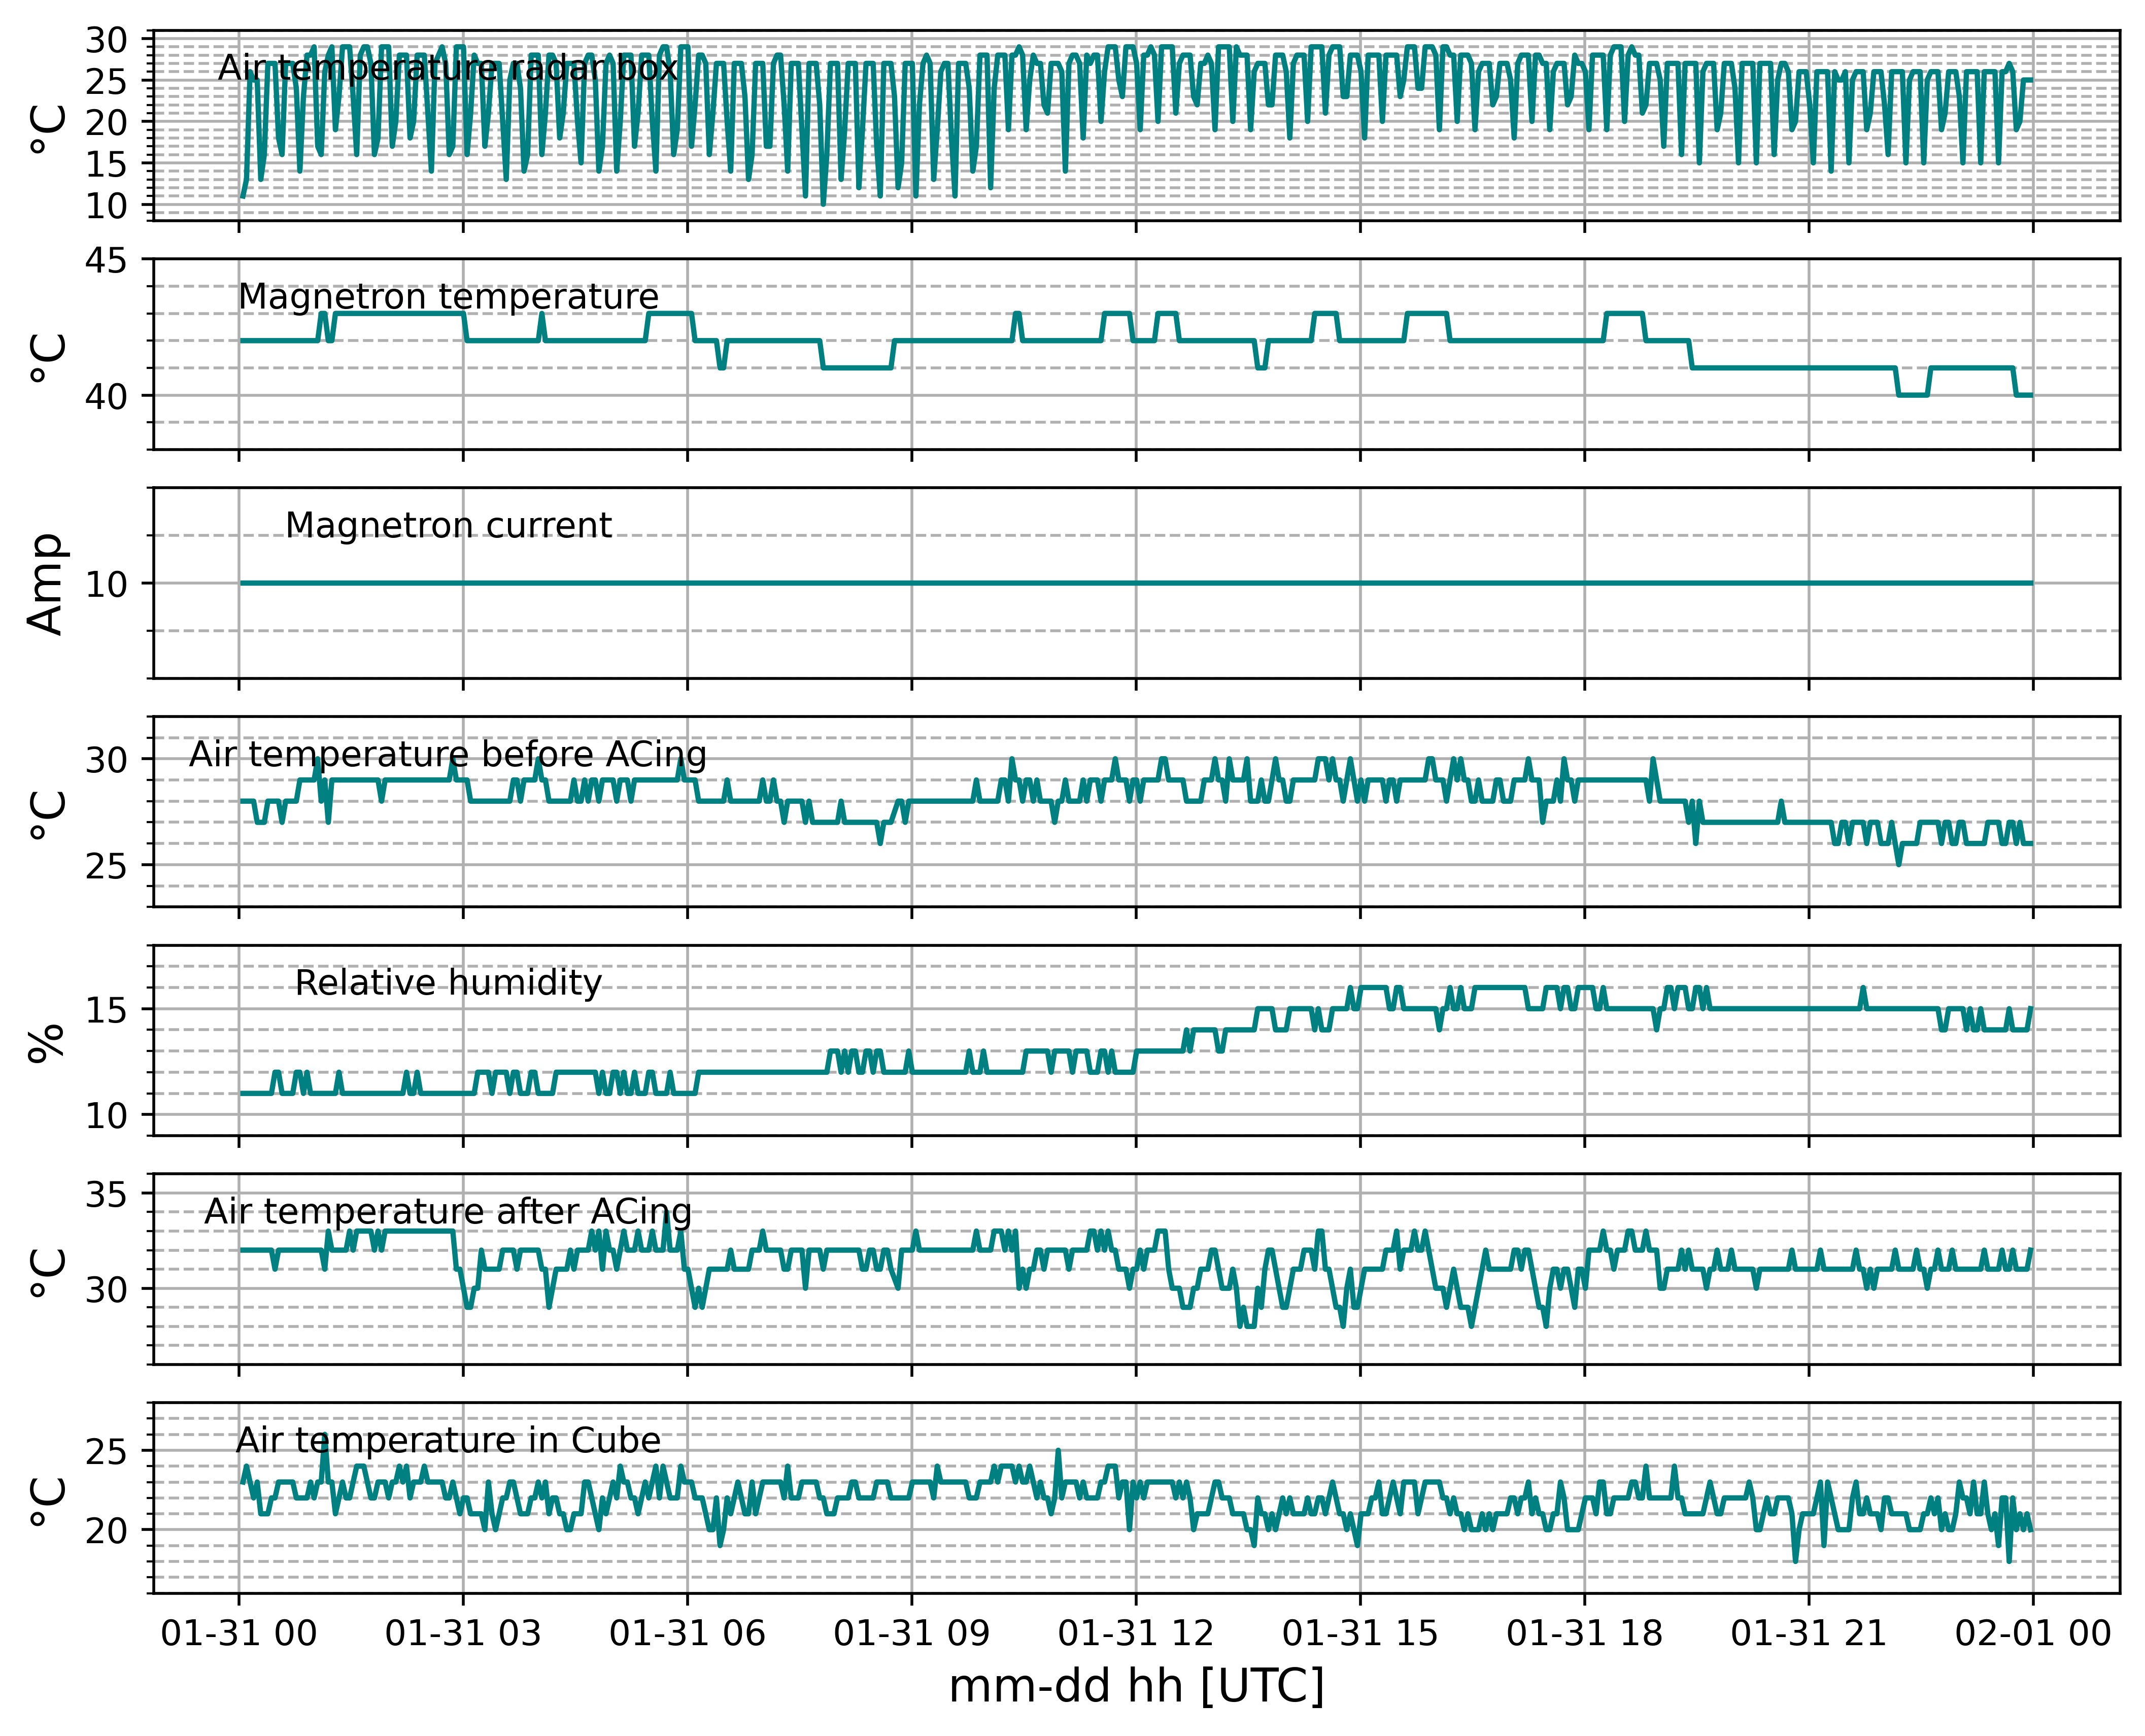Click the 'Air temperature in Cube' label
Viewport: 2145px width, 1736px height.
point(448,1440)
